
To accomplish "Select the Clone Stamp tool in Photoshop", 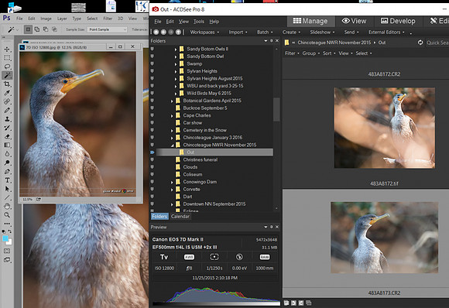I will click(x=7, y=119).
